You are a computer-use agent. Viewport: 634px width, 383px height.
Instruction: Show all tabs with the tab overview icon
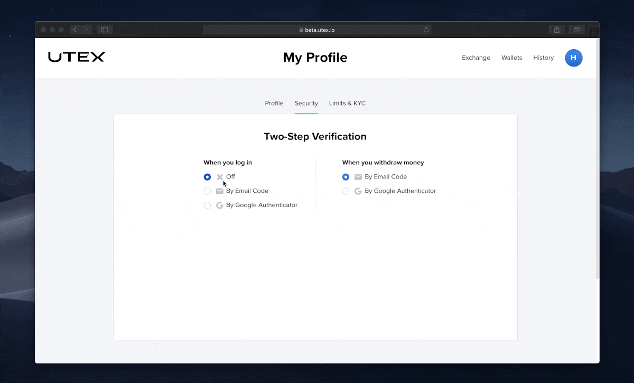click(577, 30)
